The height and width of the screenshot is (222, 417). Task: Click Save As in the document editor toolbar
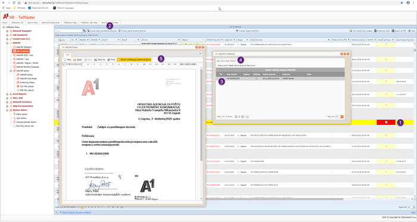click(99, 60)
